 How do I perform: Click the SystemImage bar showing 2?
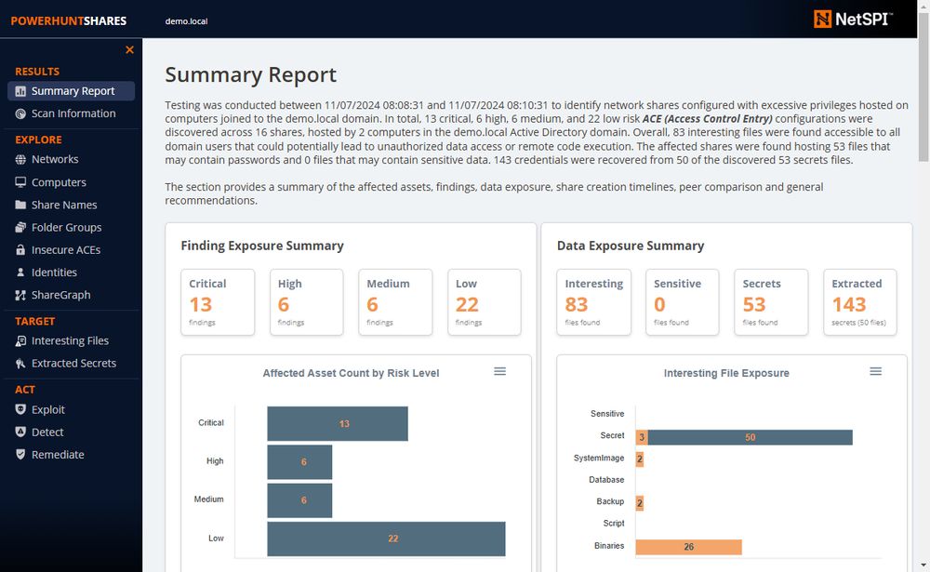click(x=640, y=459)
